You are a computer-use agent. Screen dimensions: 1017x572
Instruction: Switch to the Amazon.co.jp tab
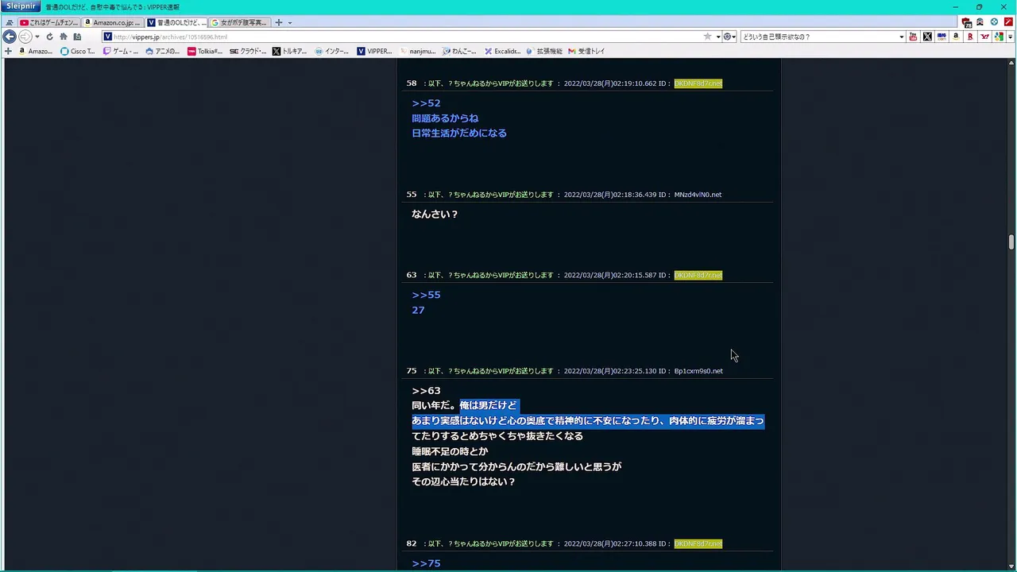pos(113,22)
